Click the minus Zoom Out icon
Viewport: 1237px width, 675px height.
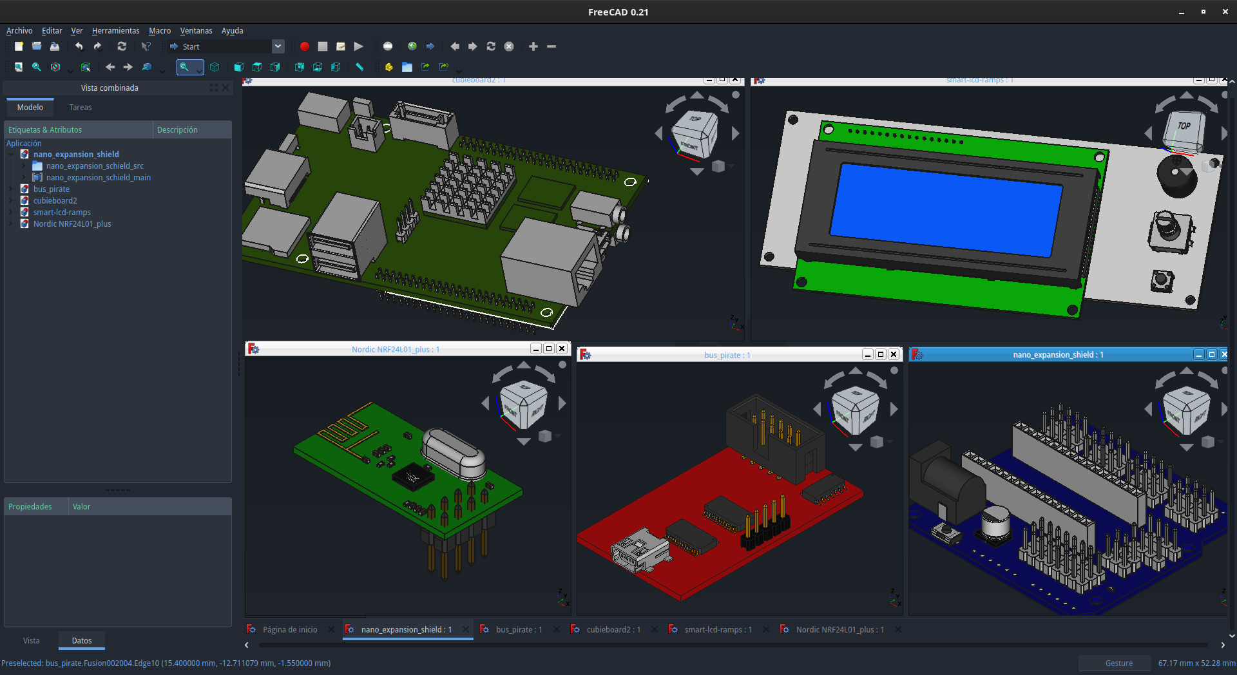(x=551, y=46)
